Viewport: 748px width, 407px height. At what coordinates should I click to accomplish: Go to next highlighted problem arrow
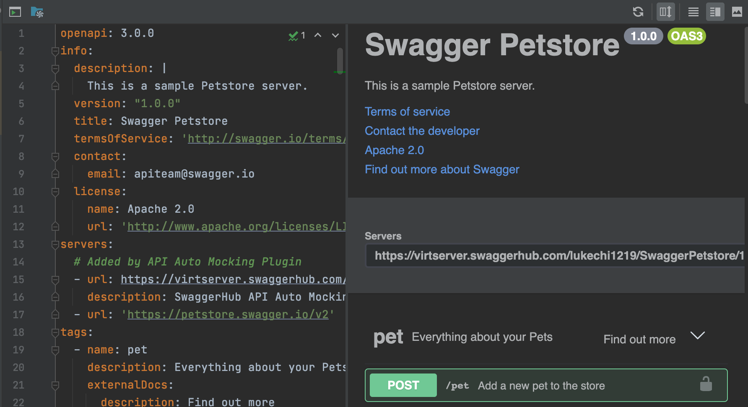[x=335, y=35]
